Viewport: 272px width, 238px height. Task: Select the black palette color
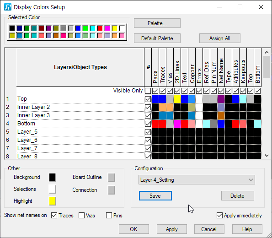click(12, 28)
